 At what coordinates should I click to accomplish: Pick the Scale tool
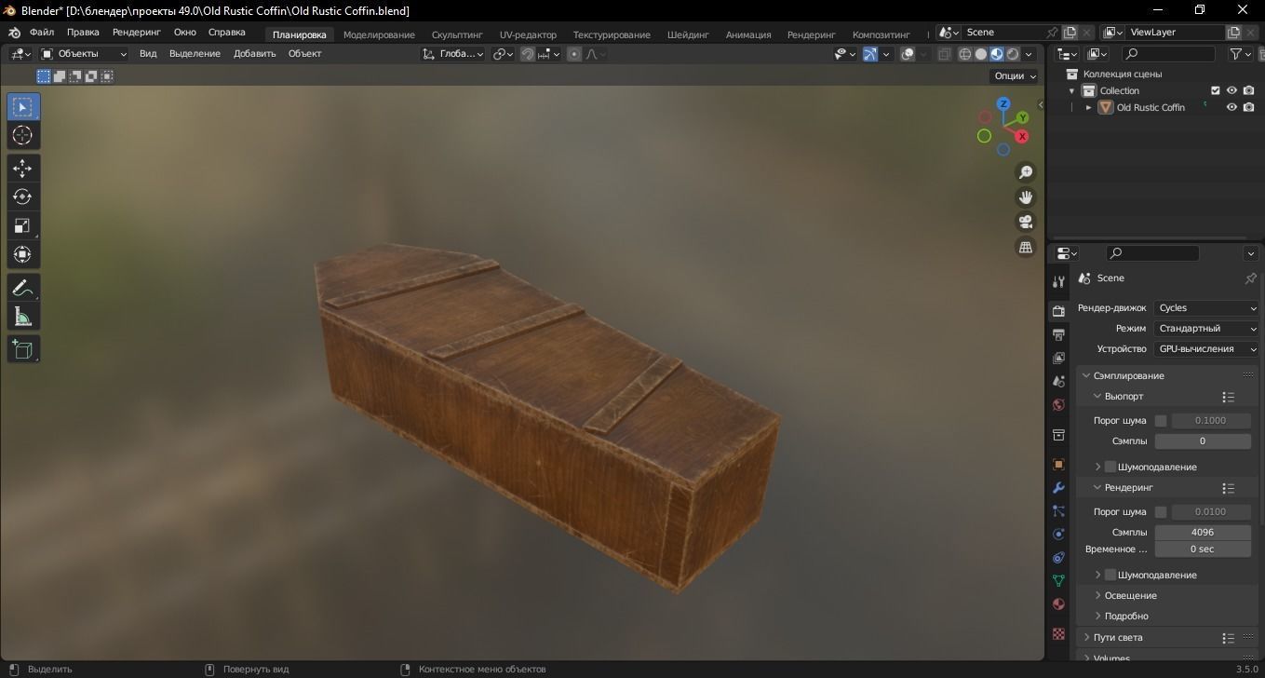[x=23, y=226]
